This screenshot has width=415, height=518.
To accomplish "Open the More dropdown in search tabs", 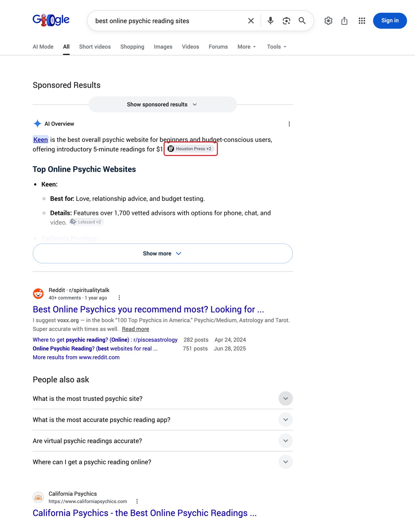I will 247,47.
